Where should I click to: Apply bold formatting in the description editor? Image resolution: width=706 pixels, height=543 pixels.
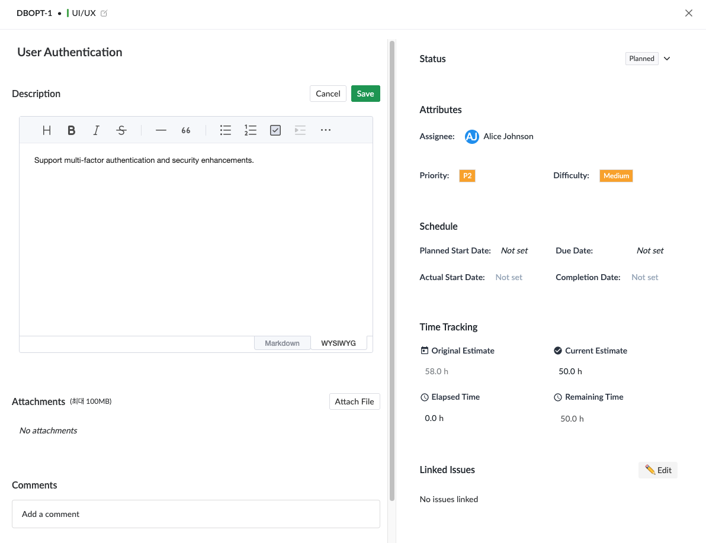point(71,130)
